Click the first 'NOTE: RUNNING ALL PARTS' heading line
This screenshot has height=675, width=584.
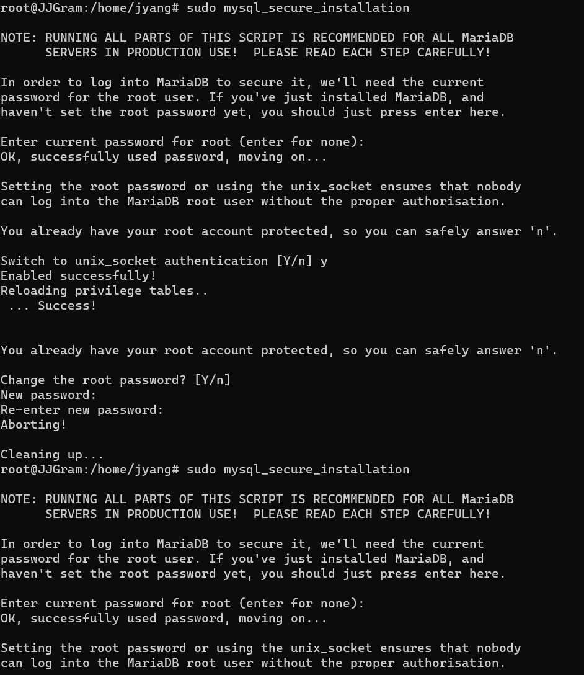point(257,38)
